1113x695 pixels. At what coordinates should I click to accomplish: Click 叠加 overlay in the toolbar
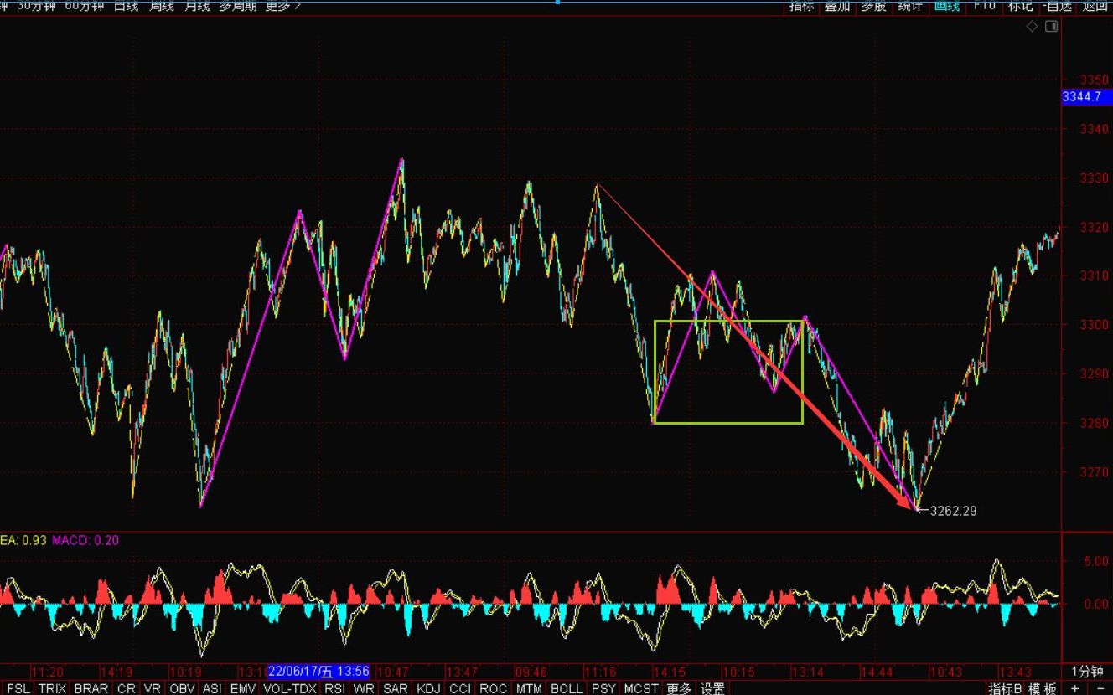tap(837, 5)
